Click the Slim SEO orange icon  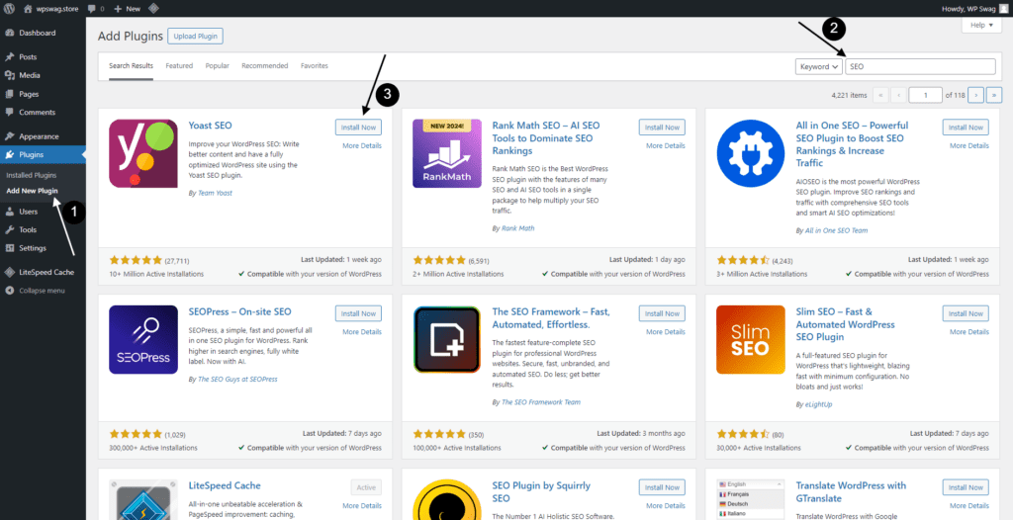[750, 339]
